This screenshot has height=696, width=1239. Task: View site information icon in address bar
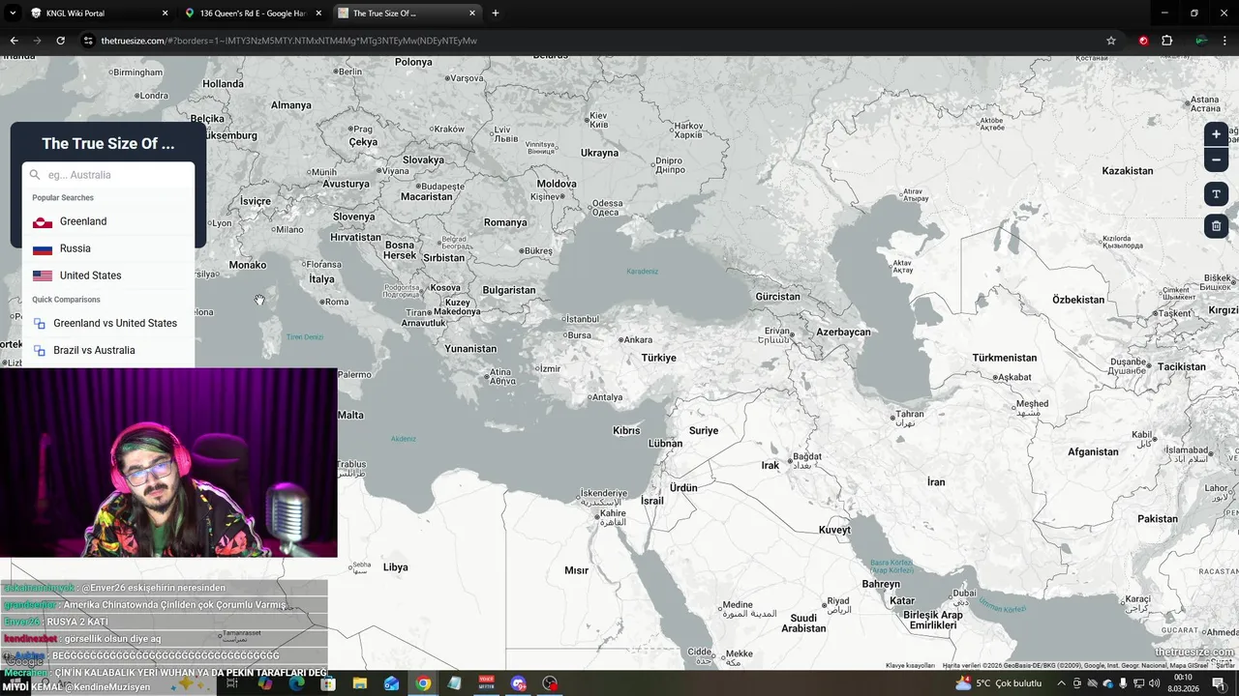(88, 41)
